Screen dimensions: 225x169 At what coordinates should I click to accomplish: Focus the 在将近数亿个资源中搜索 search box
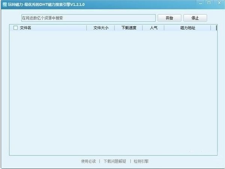88,18
